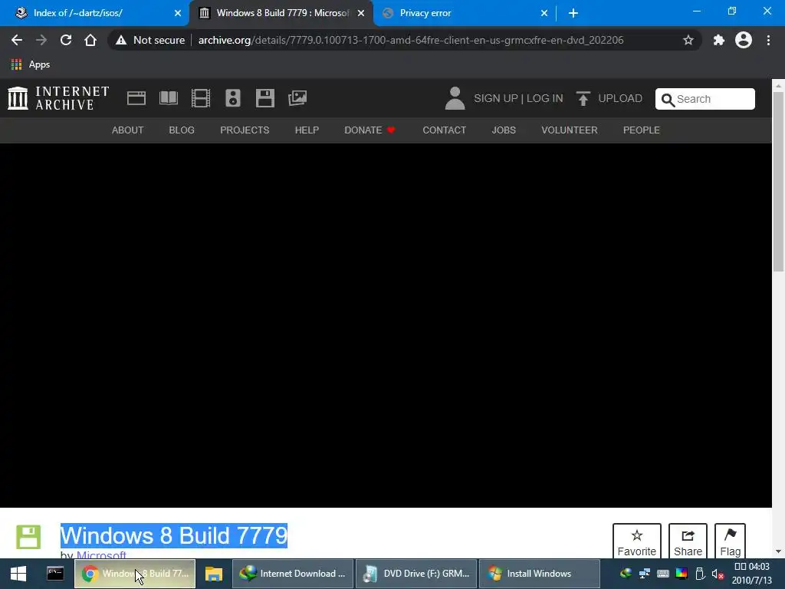Open the DVD Drive (F:) taskbar window
785x589 pixels.
416,574
